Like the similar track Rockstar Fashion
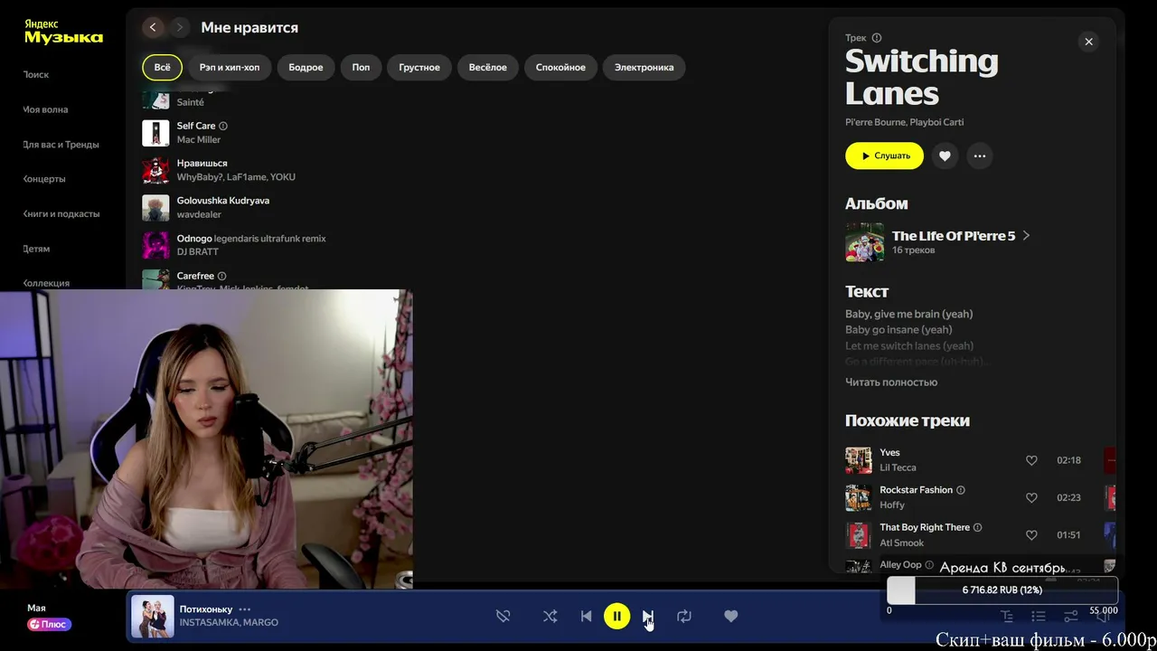This screenshot has height=651, width=1157. [1031, 497]
